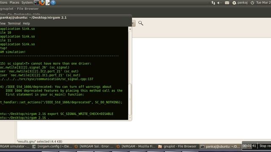The width and height of the screenshot is (271, 152).
Task: Click the 'IC2.port_21' (sc_out) line in terminal
Action: [39, 71]
